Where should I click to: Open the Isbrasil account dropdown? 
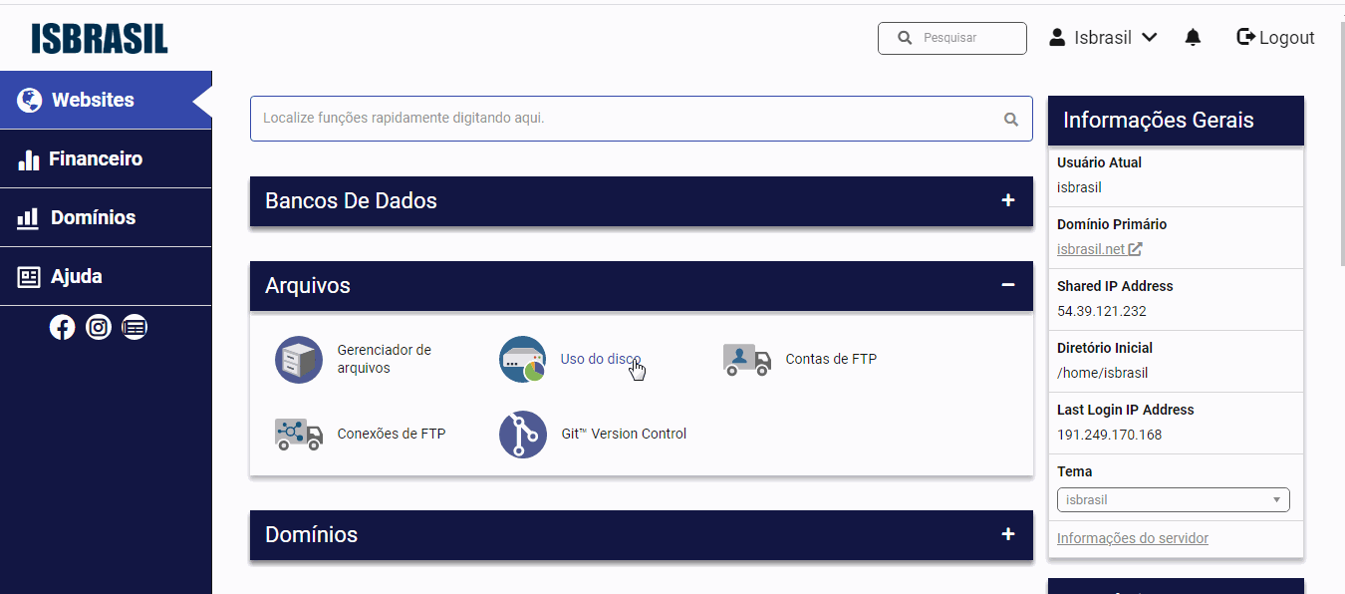[x=1103, y=37]
